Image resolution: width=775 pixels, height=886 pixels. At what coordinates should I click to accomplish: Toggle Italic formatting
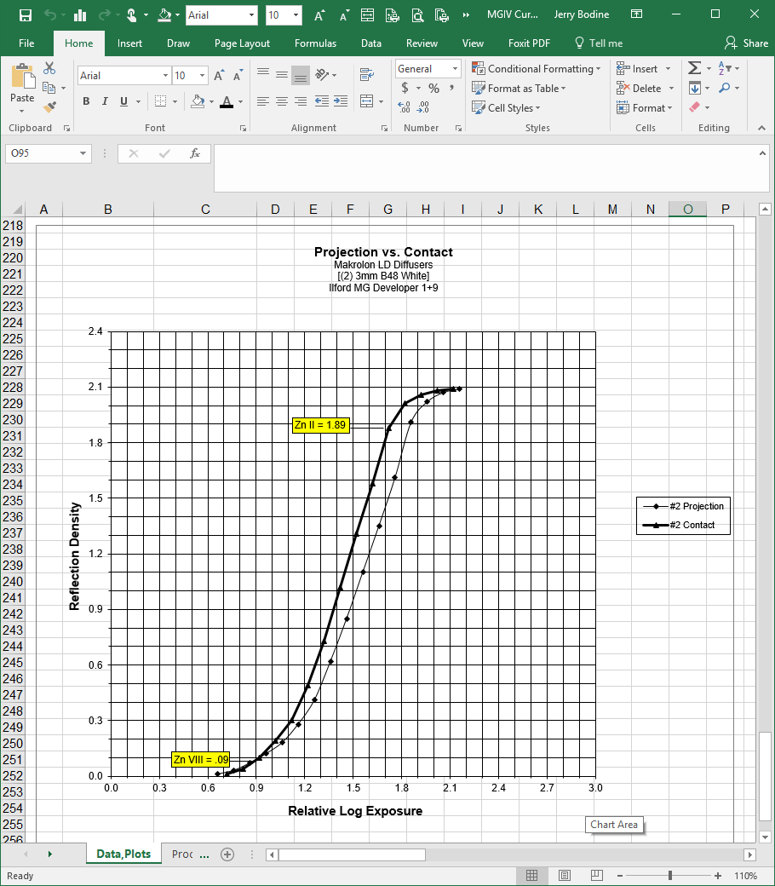105,101
